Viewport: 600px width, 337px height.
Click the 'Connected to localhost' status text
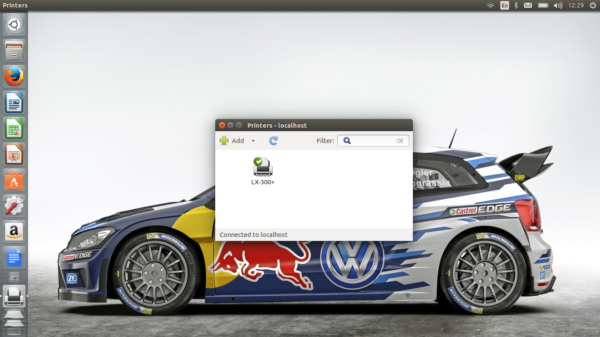[253, 235]
